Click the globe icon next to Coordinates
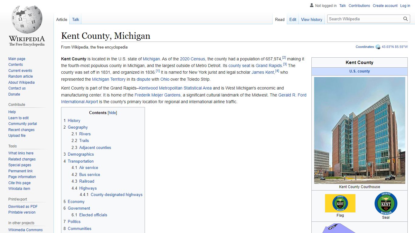 378,47
